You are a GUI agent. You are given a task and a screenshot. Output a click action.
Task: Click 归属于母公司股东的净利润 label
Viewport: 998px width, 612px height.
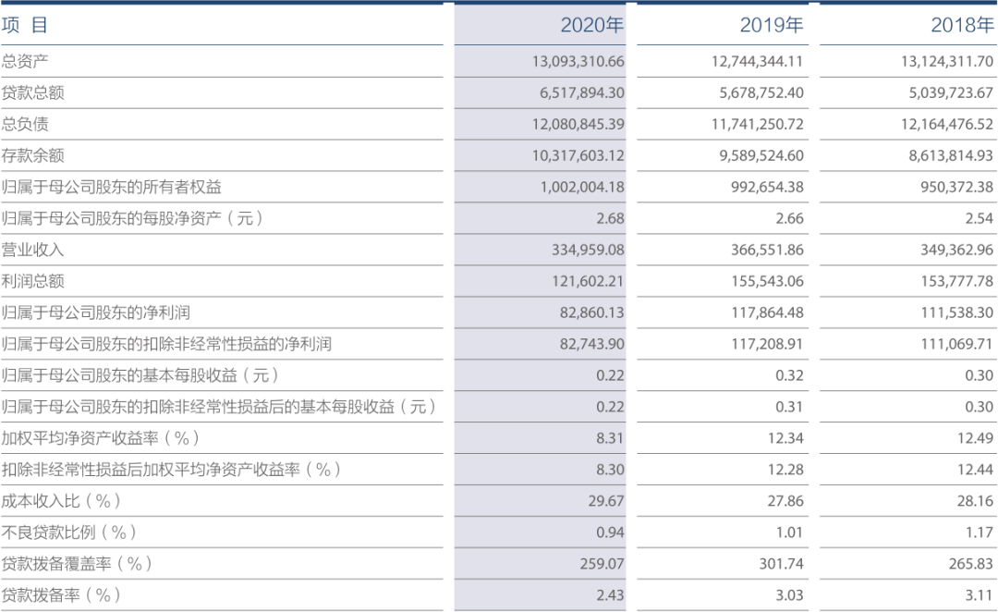click(x=95, y=312)
